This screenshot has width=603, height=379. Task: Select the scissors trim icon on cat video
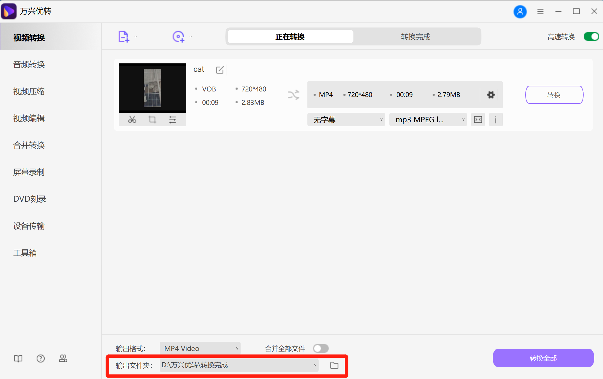[132, 119]
